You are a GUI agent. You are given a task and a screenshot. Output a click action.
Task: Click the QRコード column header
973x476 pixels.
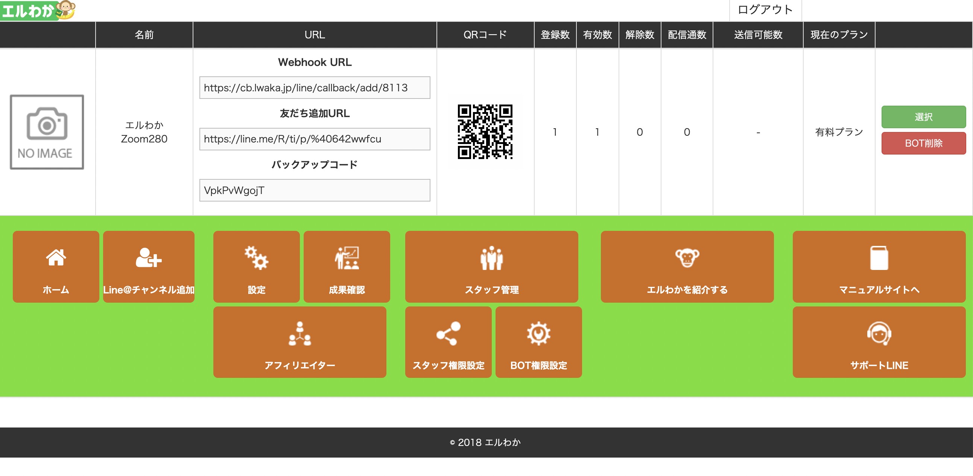coord(485,35)
